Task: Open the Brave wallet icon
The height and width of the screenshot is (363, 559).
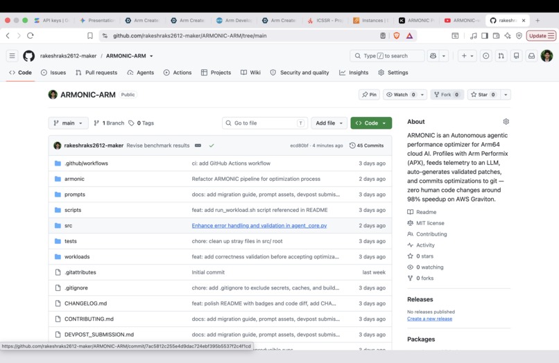Action: click(x=497, y=35)
